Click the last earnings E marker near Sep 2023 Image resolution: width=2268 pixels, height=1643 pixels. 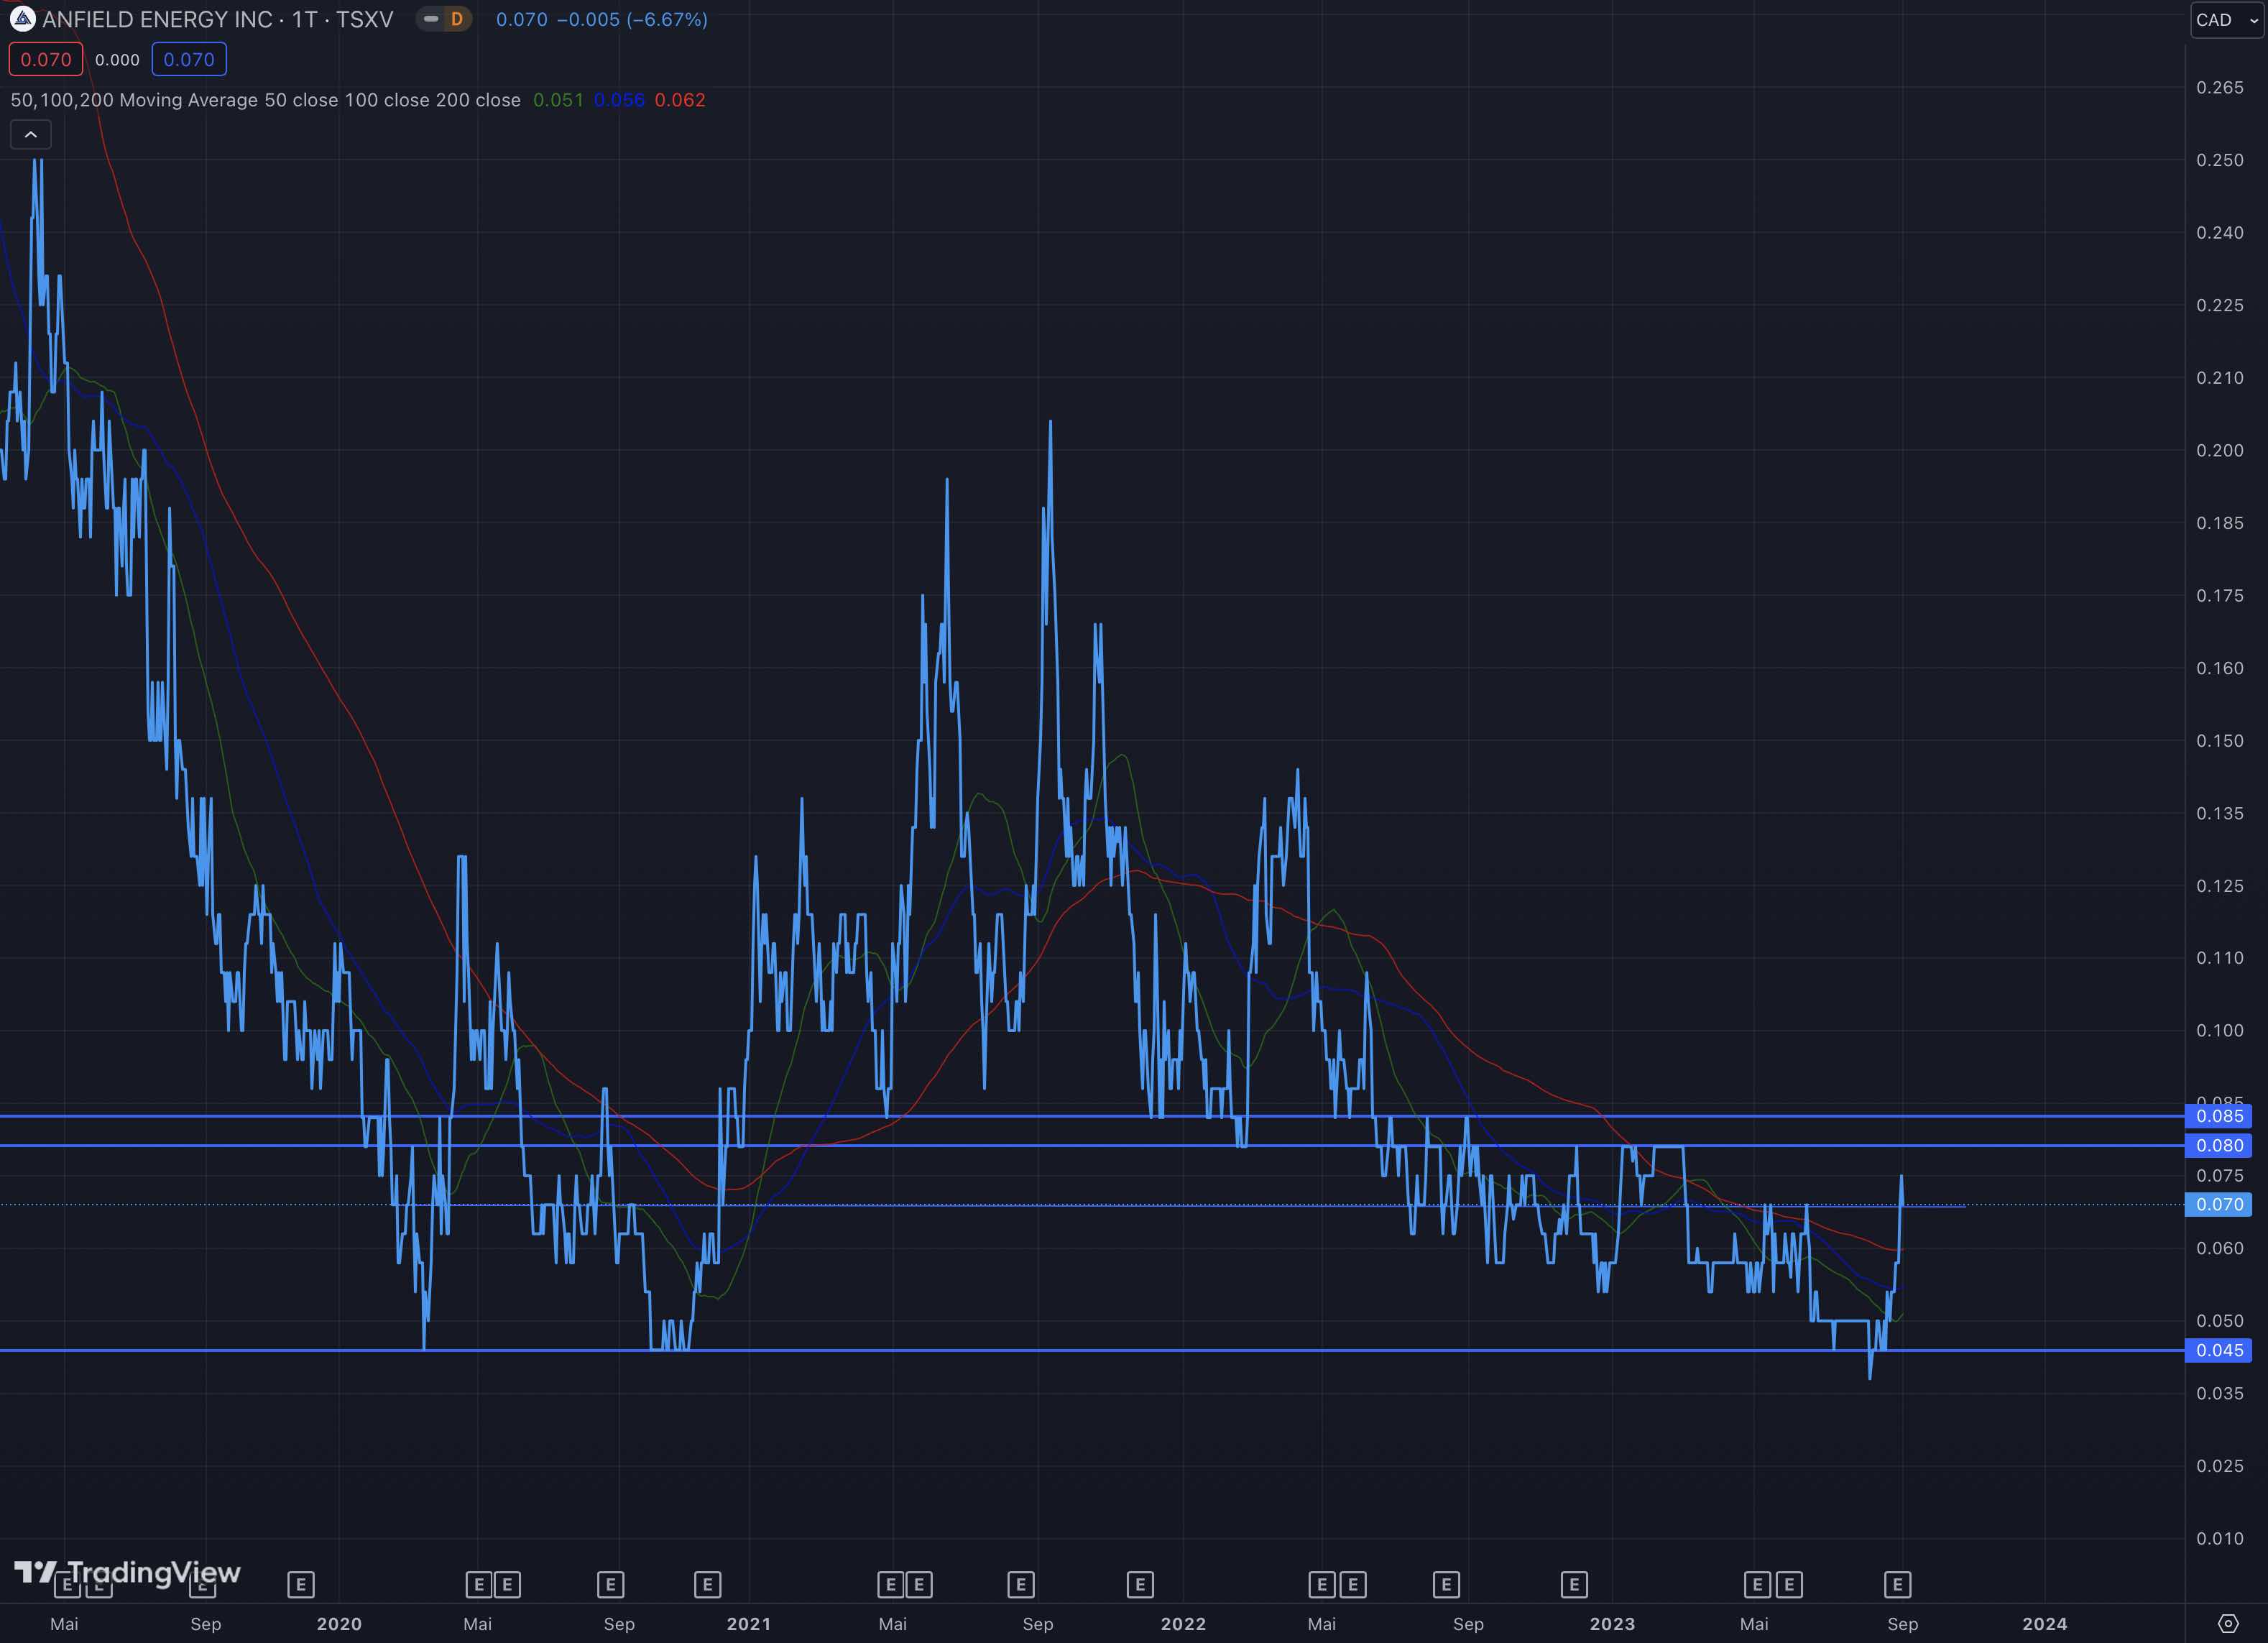coord(1897,1584)
